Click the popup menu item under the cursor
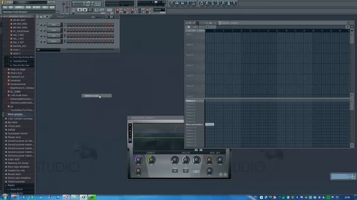The image size is (357, 200). pyautogui.click(x=97, y=96)
